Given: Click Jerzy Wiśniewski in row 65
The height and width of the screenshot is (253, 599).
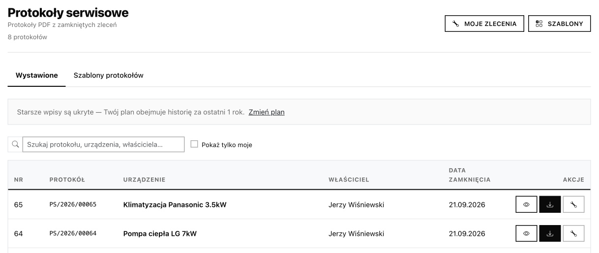Looking at the screenshot, I should (x=356, y=204).
